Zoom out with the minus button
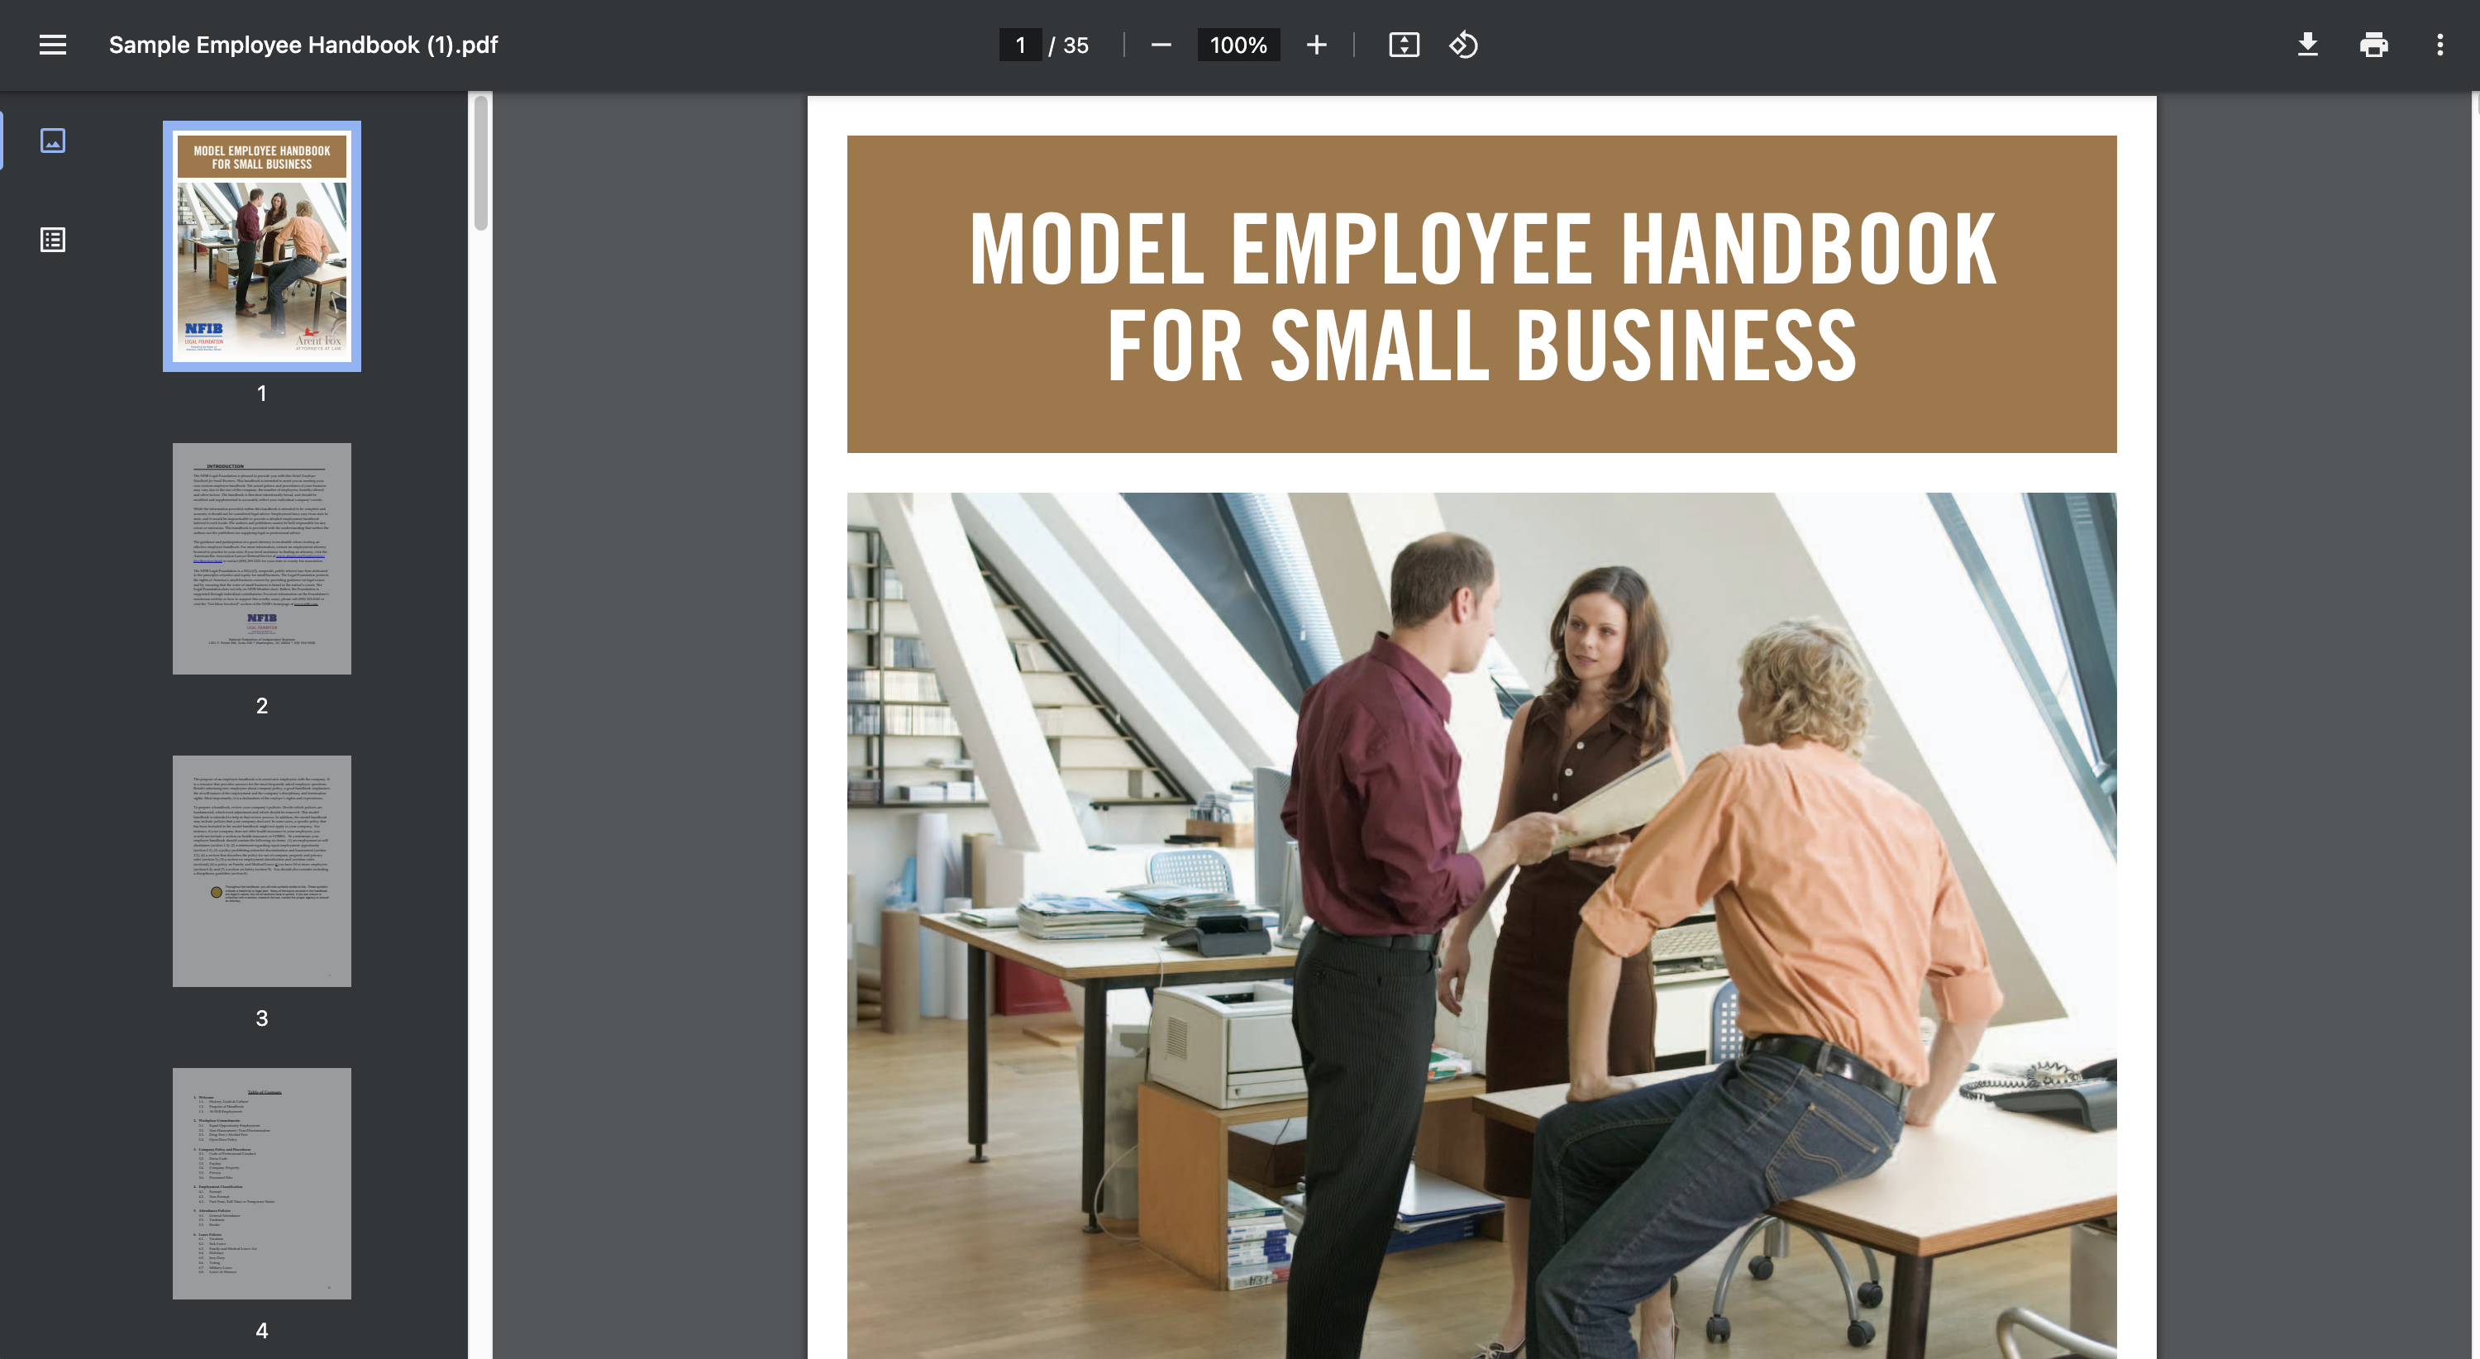 pyautogui.click(x=1161, y=45)
